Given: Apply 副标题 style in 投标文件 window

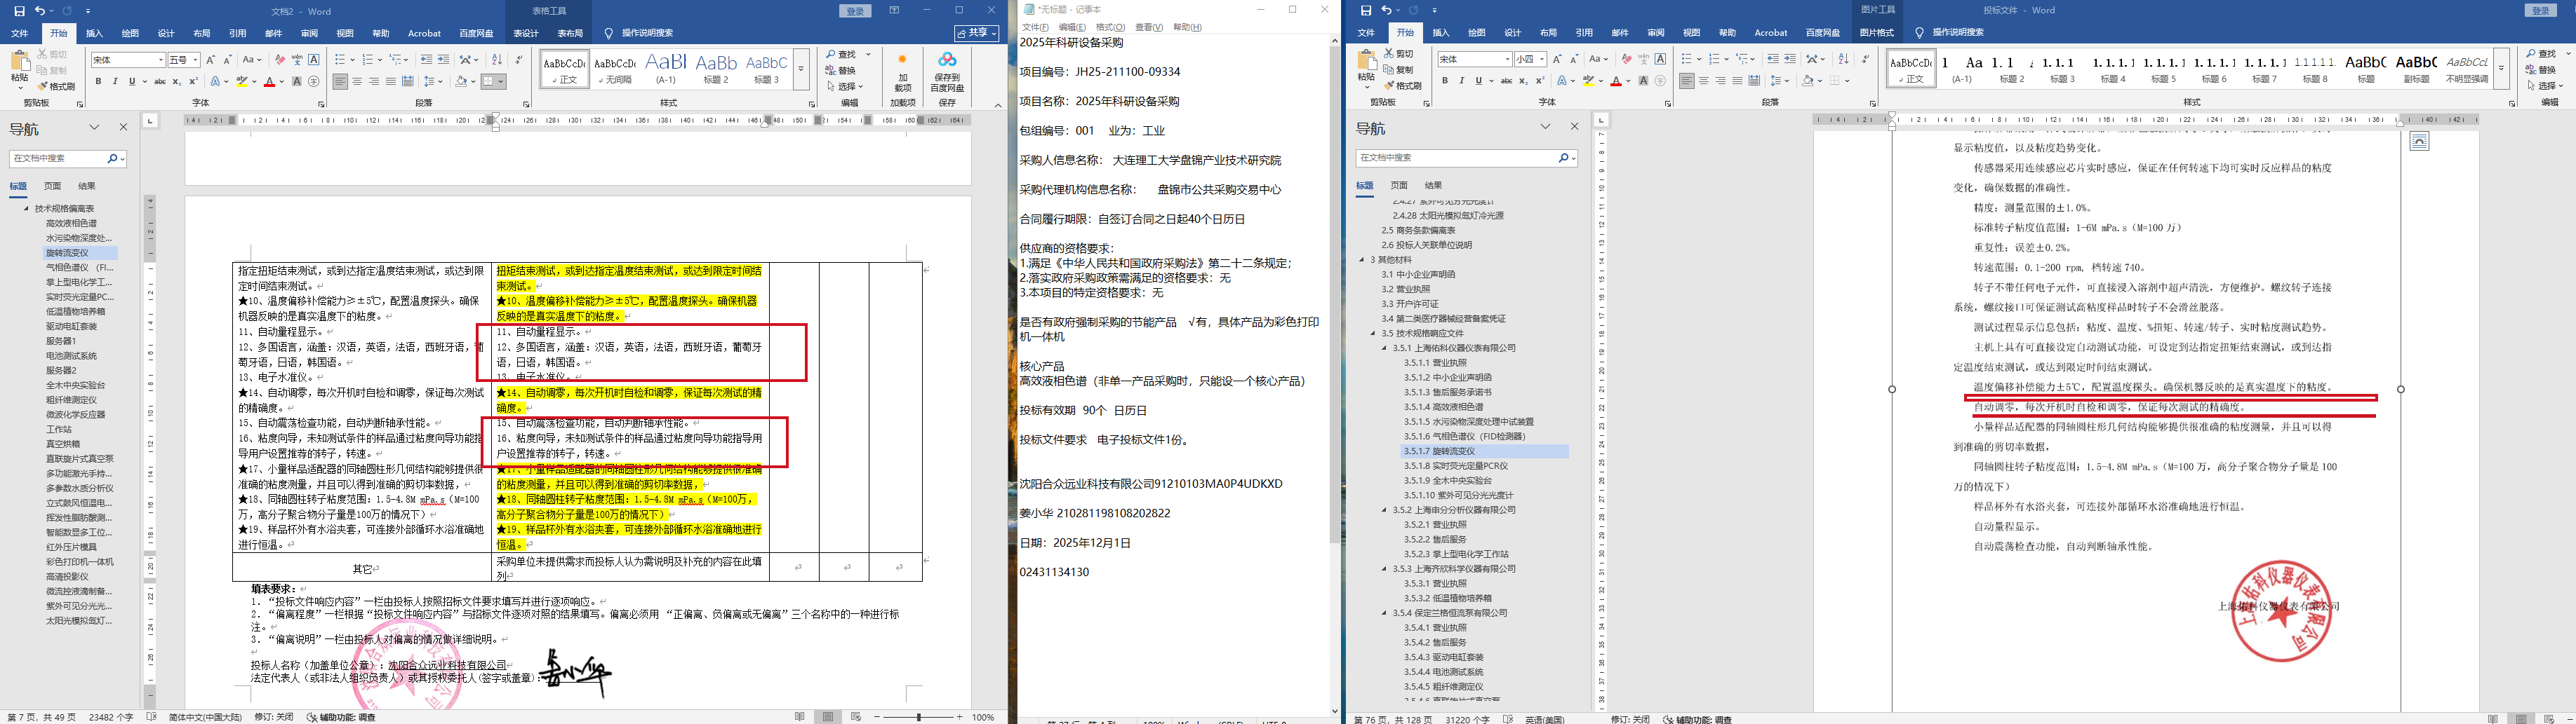Looking at the screenshot, I should (x=2417, y=68).
